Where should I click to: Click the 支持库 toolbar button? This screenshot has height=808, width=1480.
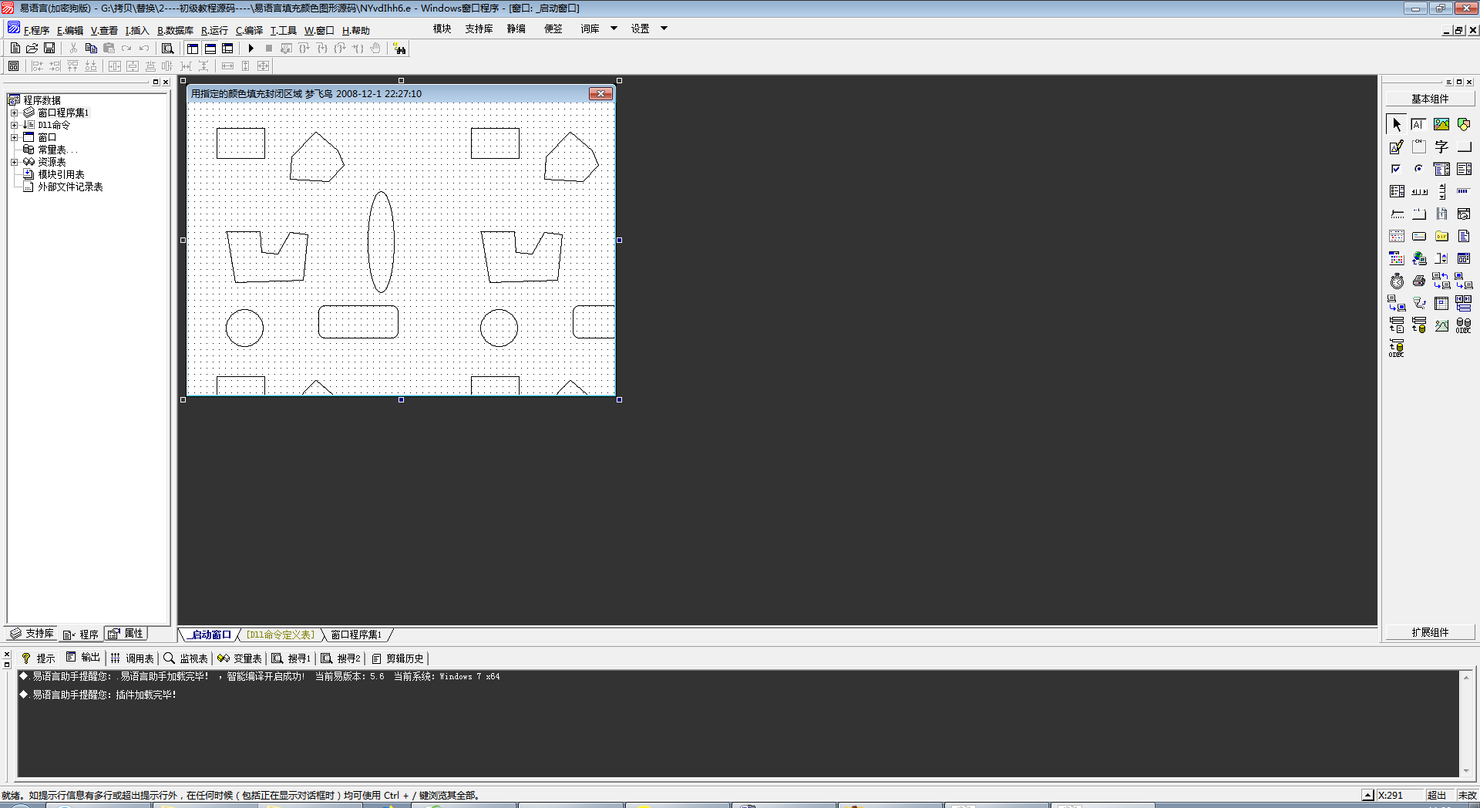point(479,29)
